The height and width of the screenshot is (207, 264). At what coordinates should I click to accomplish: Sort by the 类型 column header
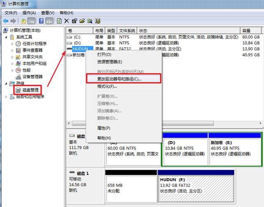tap(111, 30)
